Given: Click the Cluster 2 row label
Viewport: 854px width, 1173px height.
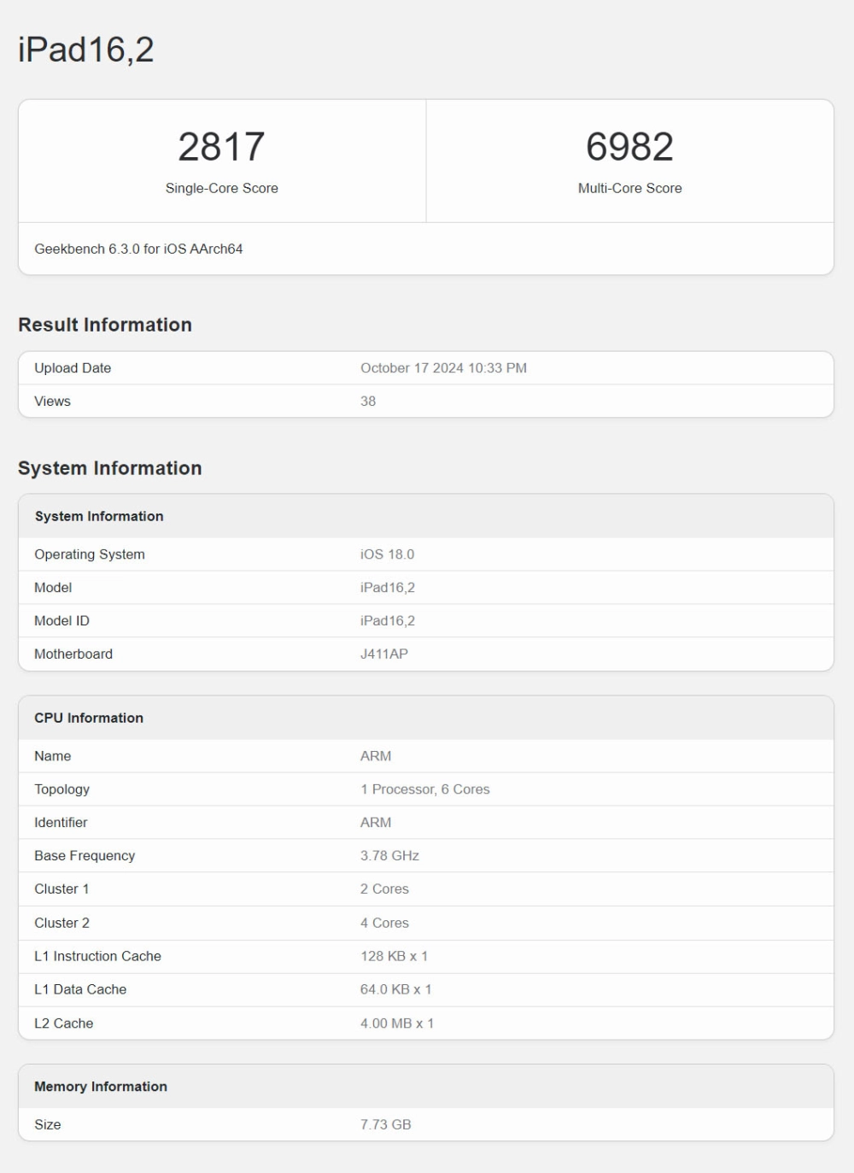Looking at the screenshot, I should pyautogui.click(x=61, y=923).
